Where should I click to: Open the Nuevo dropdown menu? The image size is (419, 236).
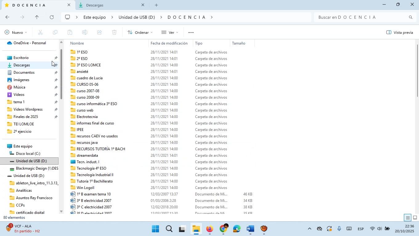16,33
